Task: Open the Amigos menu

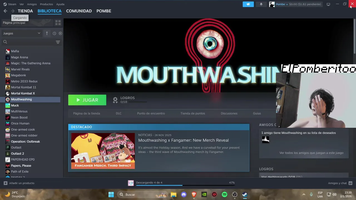Action: (x=32, y=4)
